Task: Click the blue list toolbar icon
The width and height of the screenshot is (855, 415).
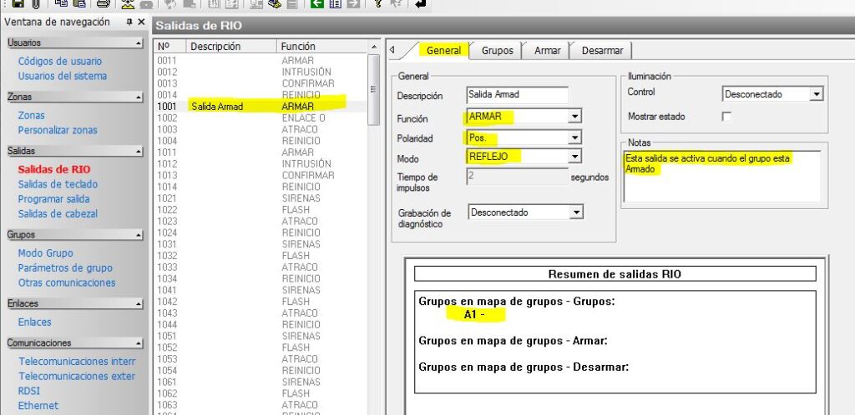Action: coord(336,4)
